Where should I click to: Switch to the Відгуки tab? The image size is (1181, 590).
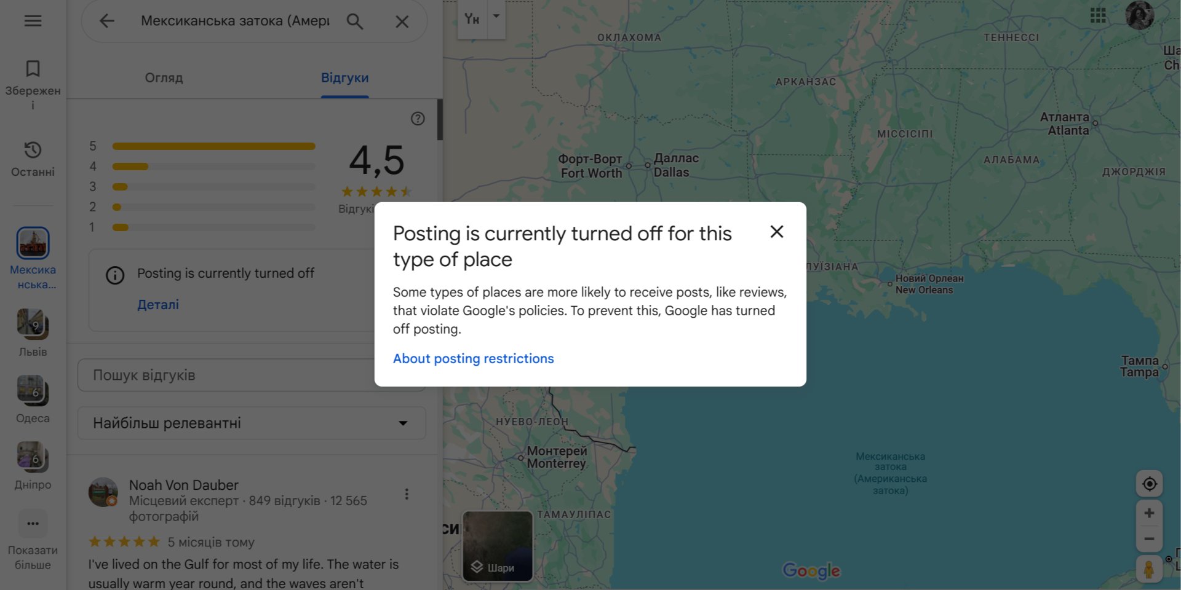(x=344, y=78)
